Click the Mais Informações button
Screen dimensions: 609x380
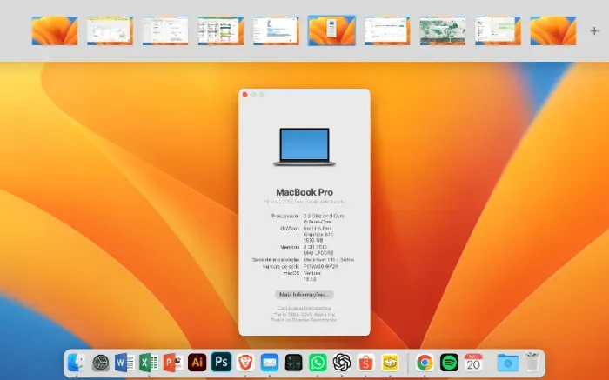point(304,295)
